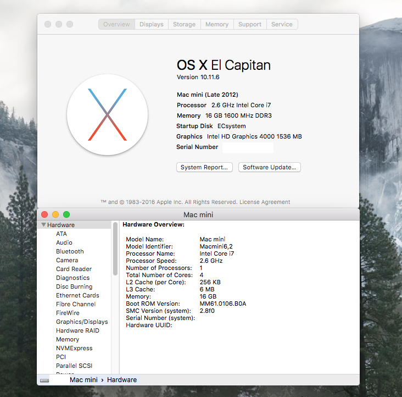Select FireWire in the sidebar
The image size is (402, 397).
click(x=68, y=313)
